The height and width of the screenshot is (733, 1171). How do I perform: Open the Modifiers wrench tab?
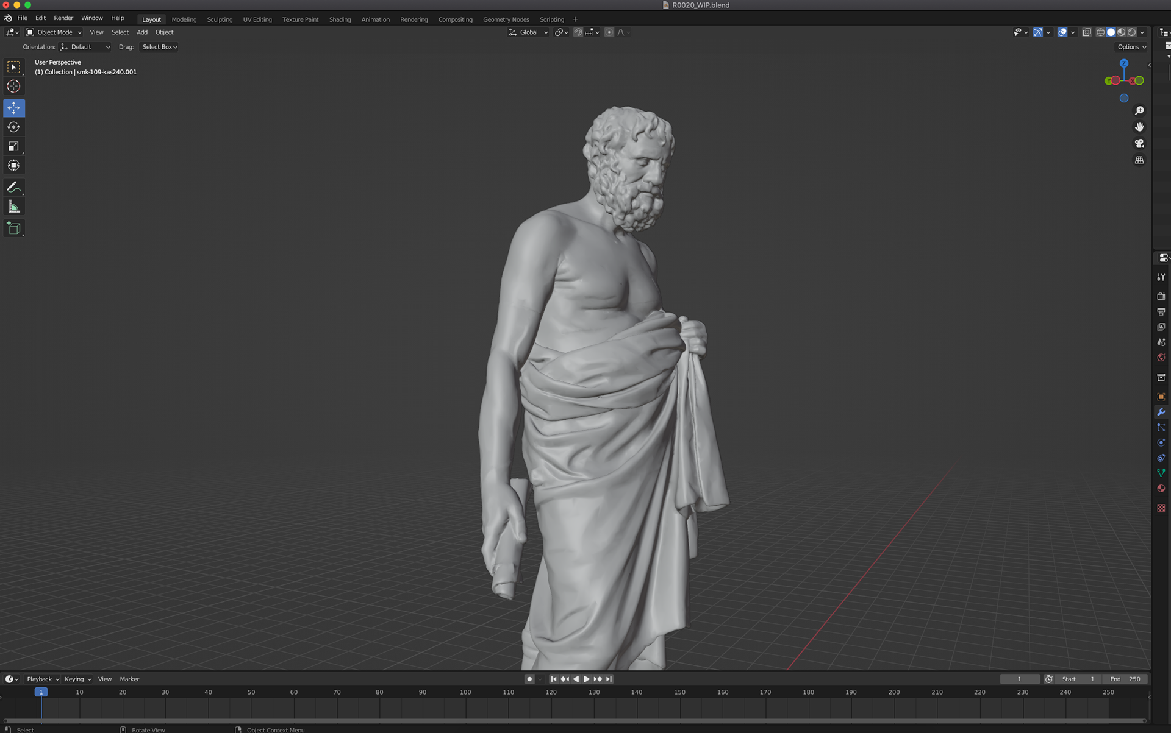[x=1161, y=412]
